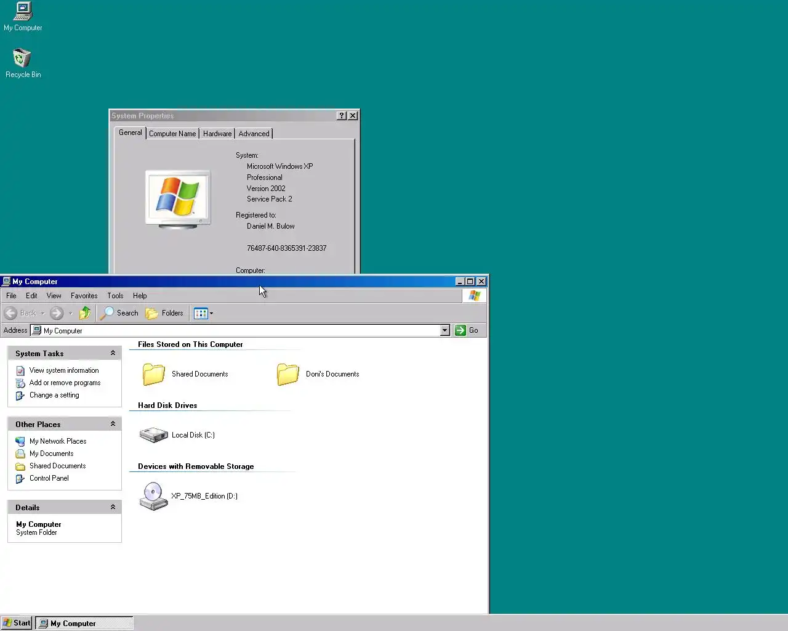
Task: Click System Properties help question button
Action: [x=342, y=116]
